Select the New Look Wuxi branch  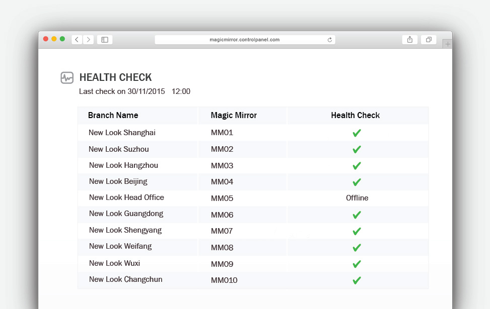coord(114,263)
